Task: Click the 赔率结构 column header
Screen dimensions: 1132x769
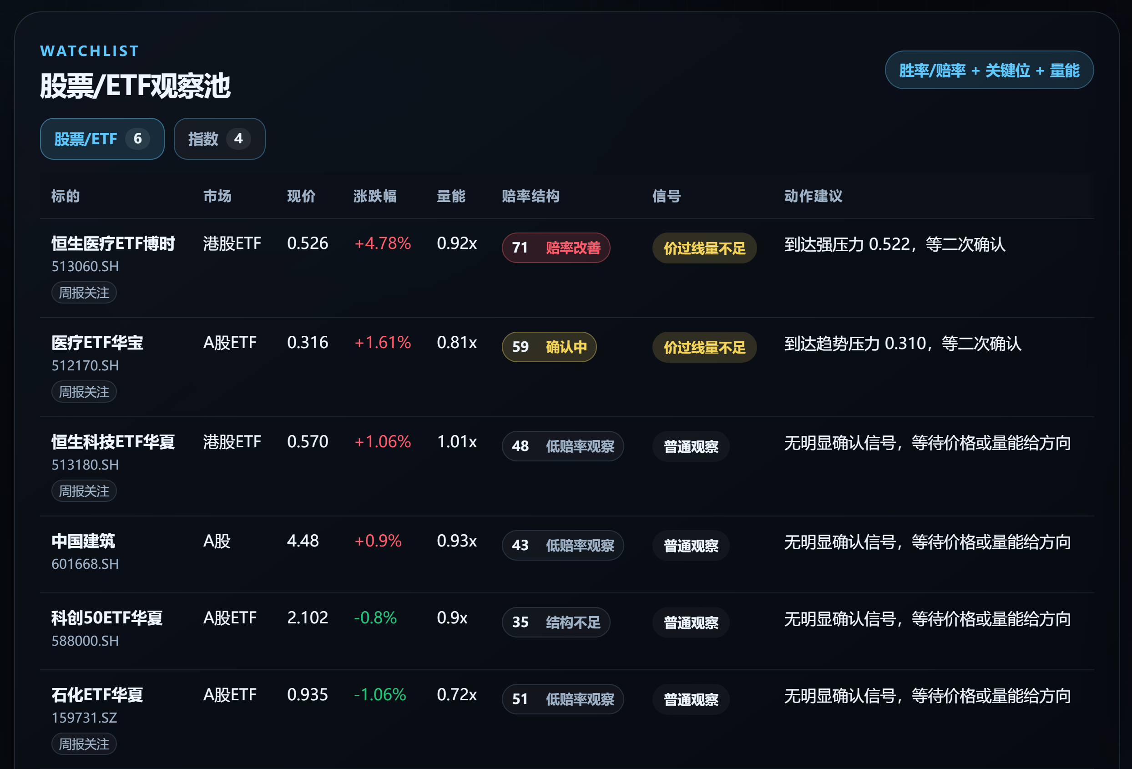Action: point(531,196)
